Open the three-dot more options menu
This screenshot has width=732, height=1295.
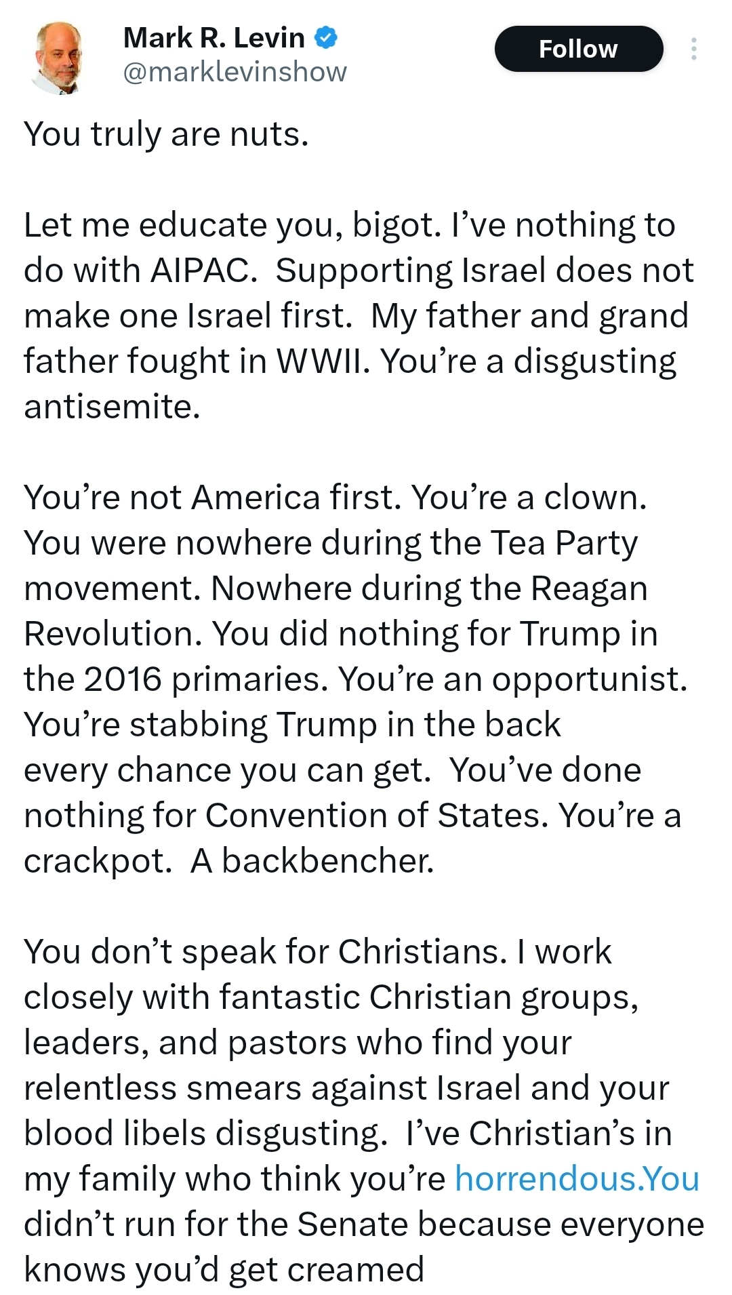click(x=693, y=49)
